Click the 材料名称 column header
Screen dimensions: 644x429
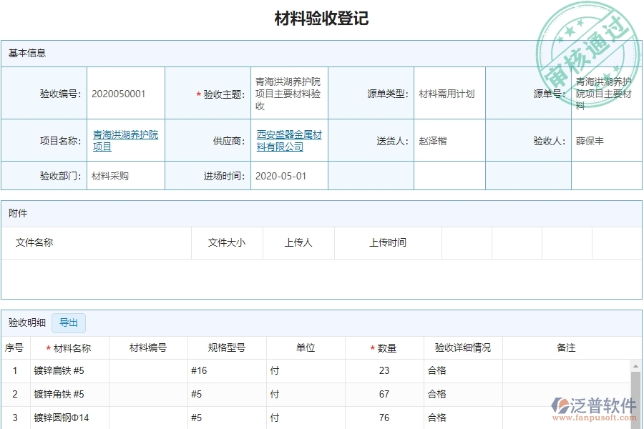(x=68, y=347)
